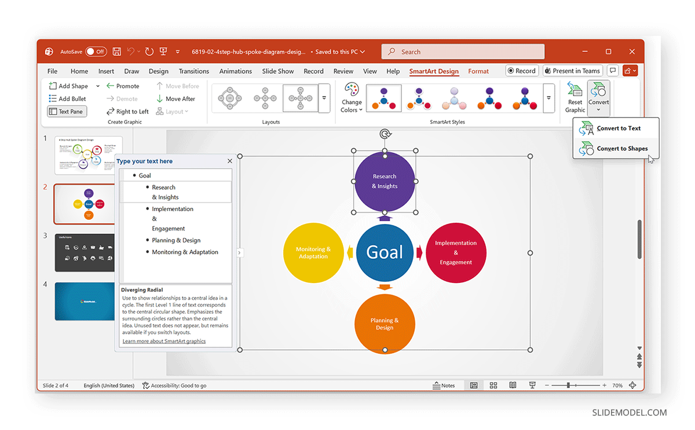Switch to Reading View via status bar toggle
Viewport: 695px width, 430px height.
(x=513, y=385)
